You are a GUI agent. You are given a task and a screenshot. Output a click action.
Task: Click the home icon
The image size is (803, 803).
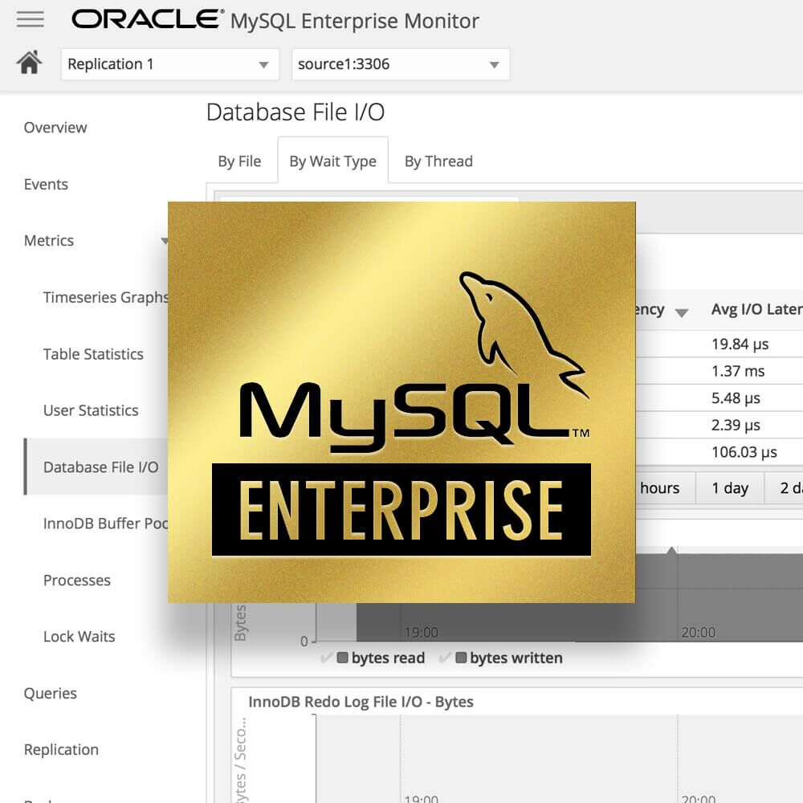[30, 63]
